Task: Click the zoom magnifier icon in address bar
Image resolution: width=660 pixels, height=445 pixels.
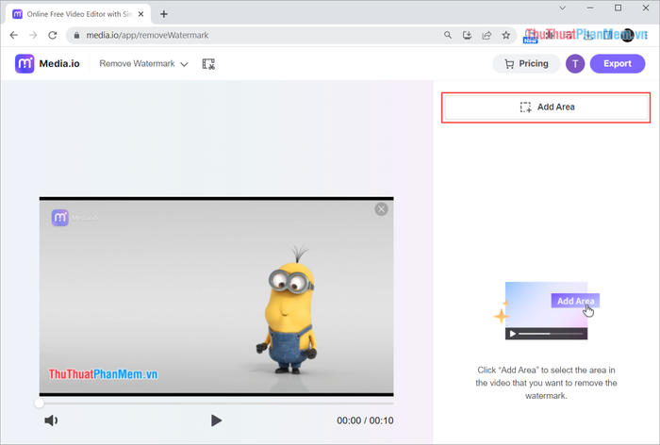Action: [x=448, y=36]
